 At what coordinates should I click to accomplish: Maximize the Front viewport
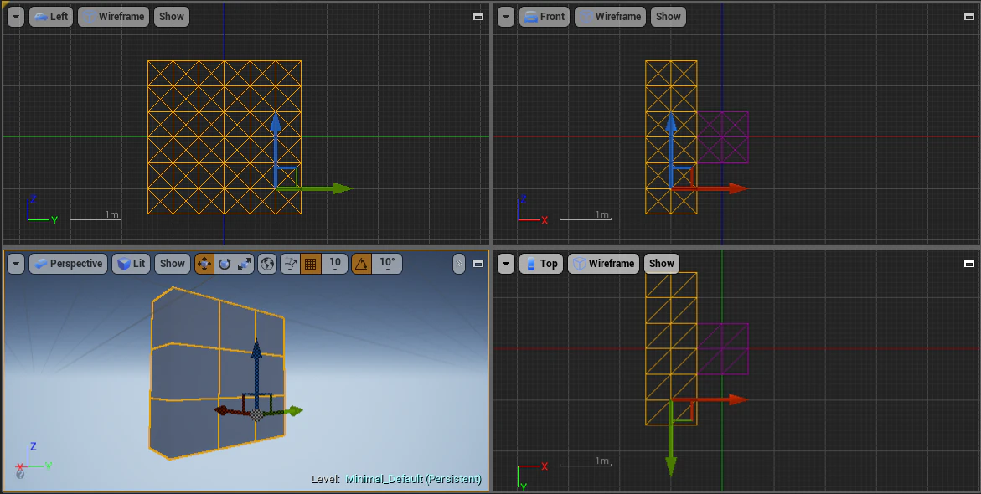click(x=969, y=17)
